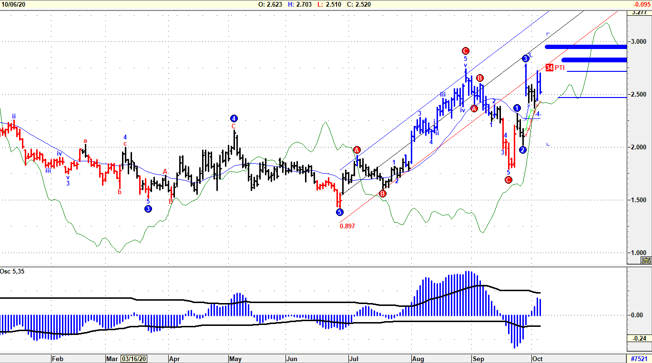
Task: Click the red 34 PTI indicator label
Action: pyautogui.click(x=555, y=68)
